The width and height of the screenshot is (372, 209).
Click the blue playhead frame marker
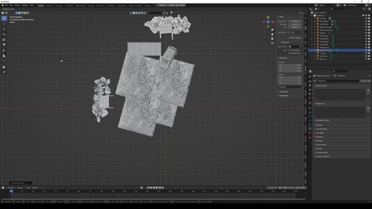point(11,191)
